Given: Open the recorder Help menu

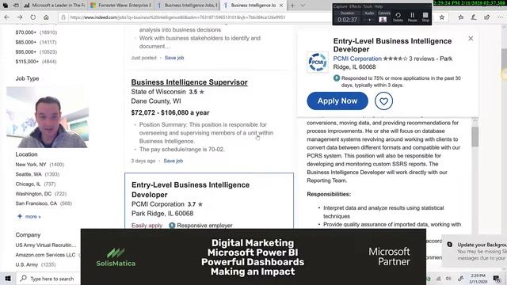Looking at the screenshot, I should 379,6.
